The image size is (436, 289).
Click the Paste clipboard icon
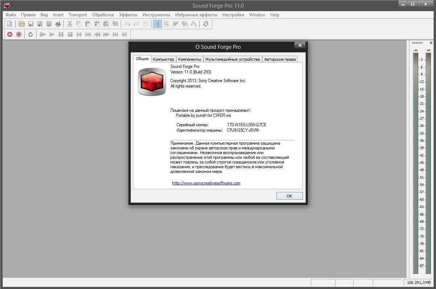pyautogui.click(x=88, y=24)
